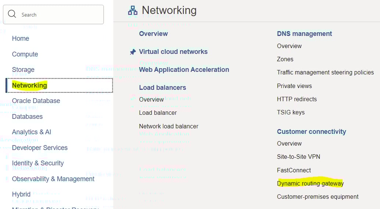The height and width of the screenshot is (209, 380).
Task: Click the Networking header icon
Action: coord(133,11)
